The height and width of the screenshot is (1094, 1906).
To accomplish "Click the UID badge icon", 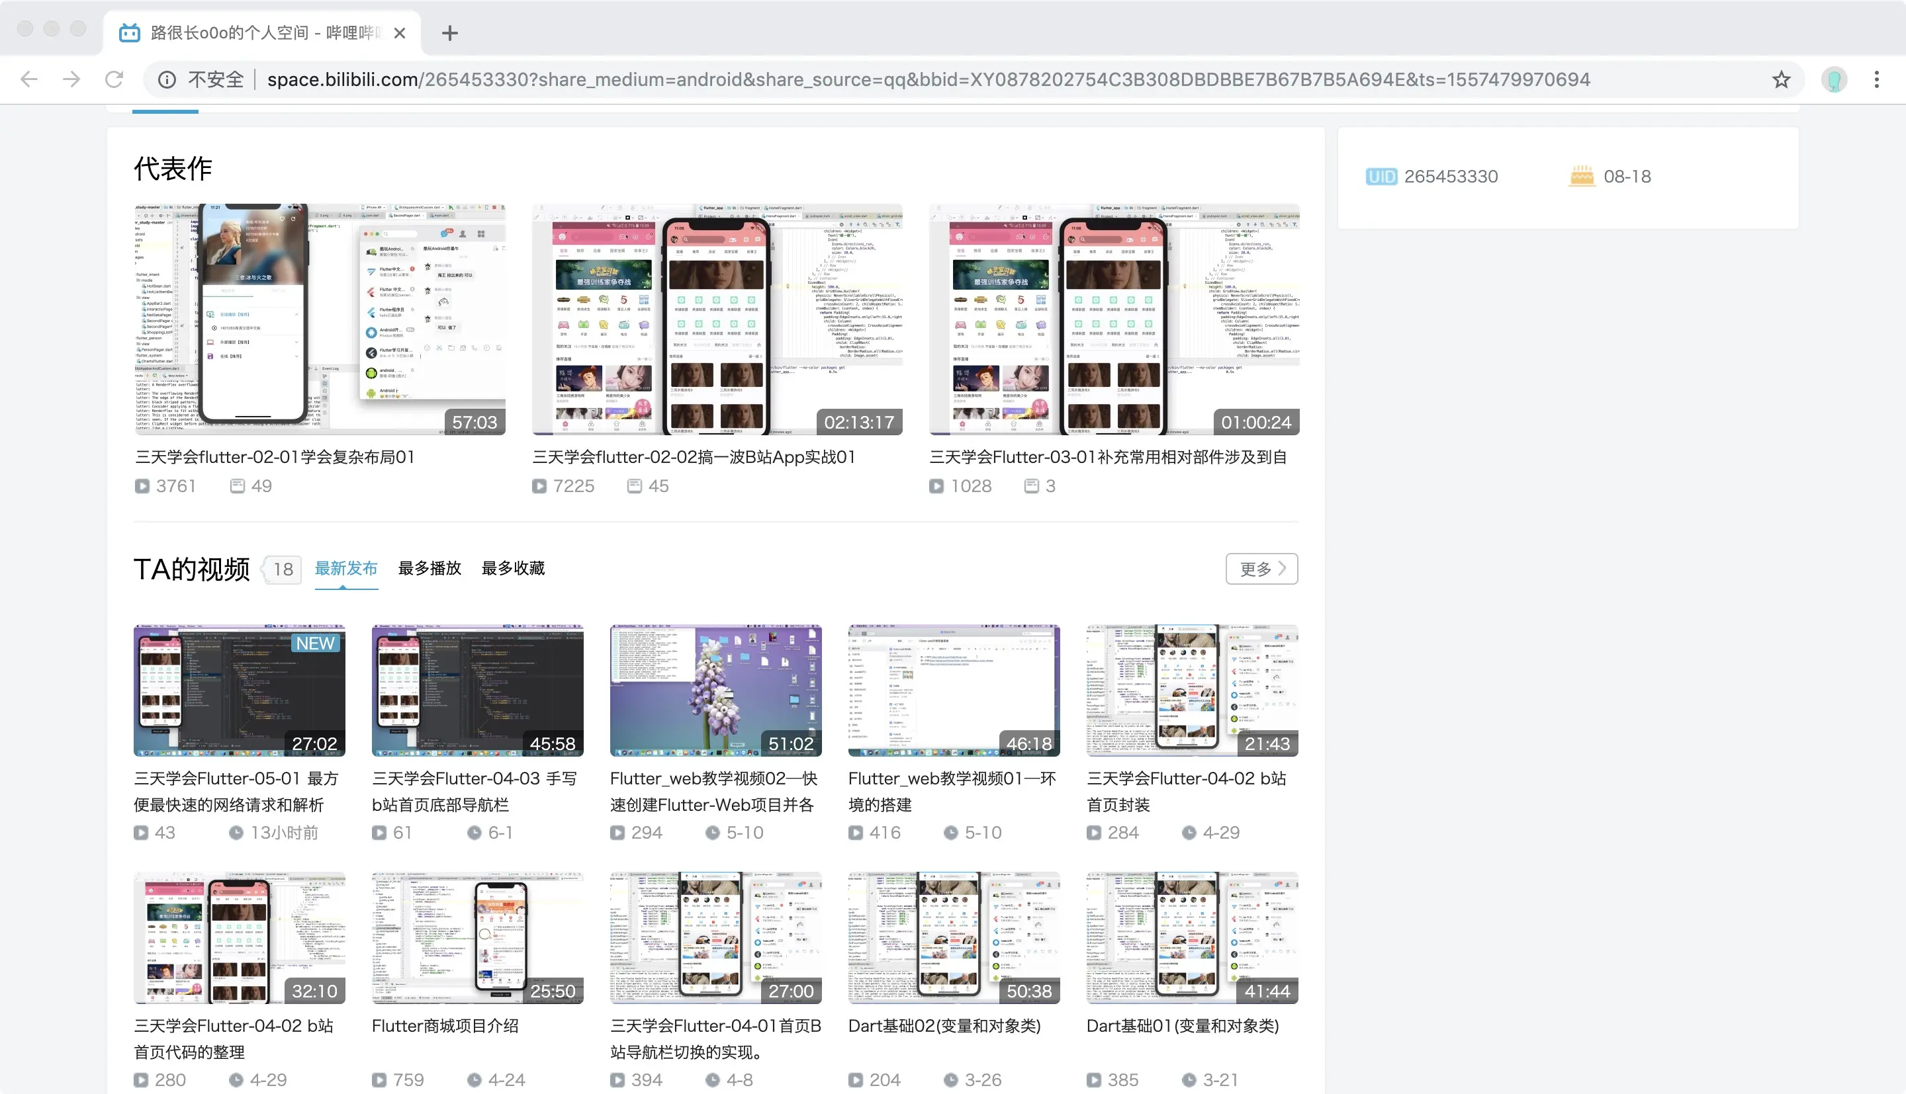I will [x=1381, y=177].
